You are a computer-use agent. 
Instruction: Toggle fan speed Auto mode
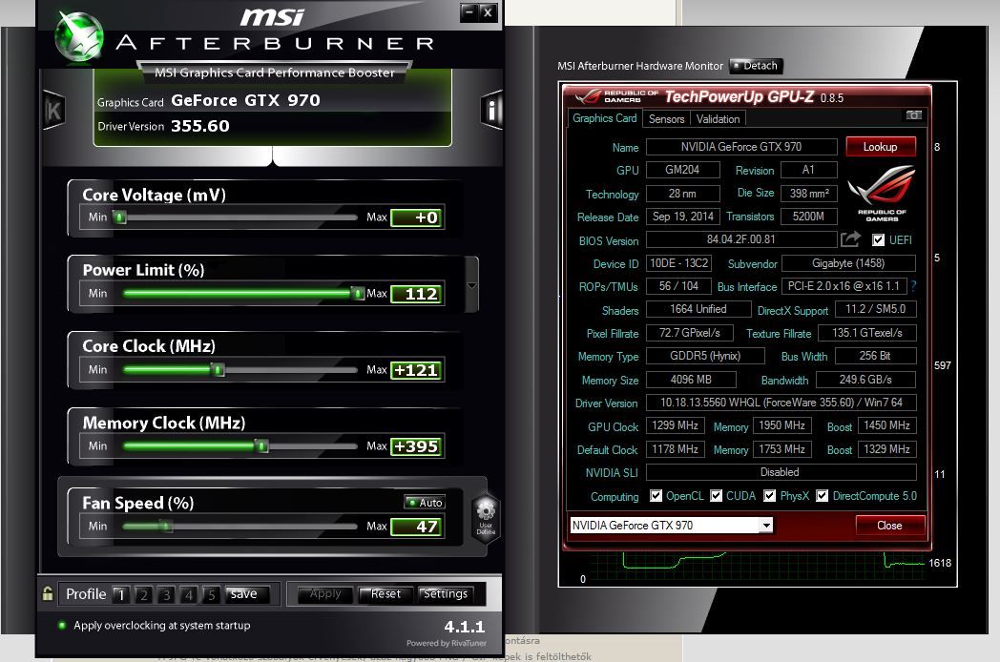pos(425,503)
